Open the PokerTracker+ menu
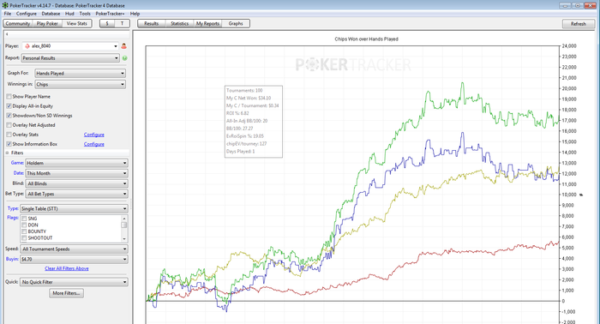This screenshot has height=324, width=600. coord(111,14)
